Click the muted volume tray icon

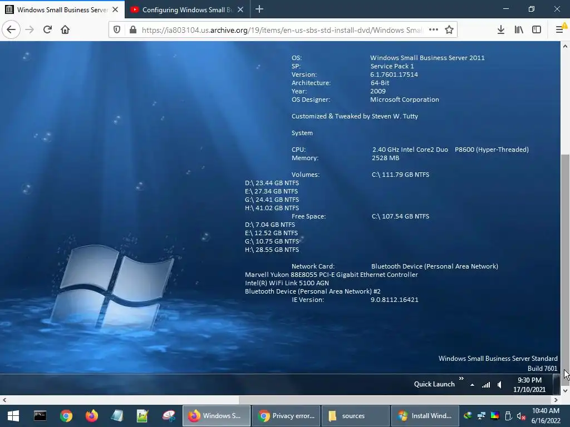pos(521,416)
